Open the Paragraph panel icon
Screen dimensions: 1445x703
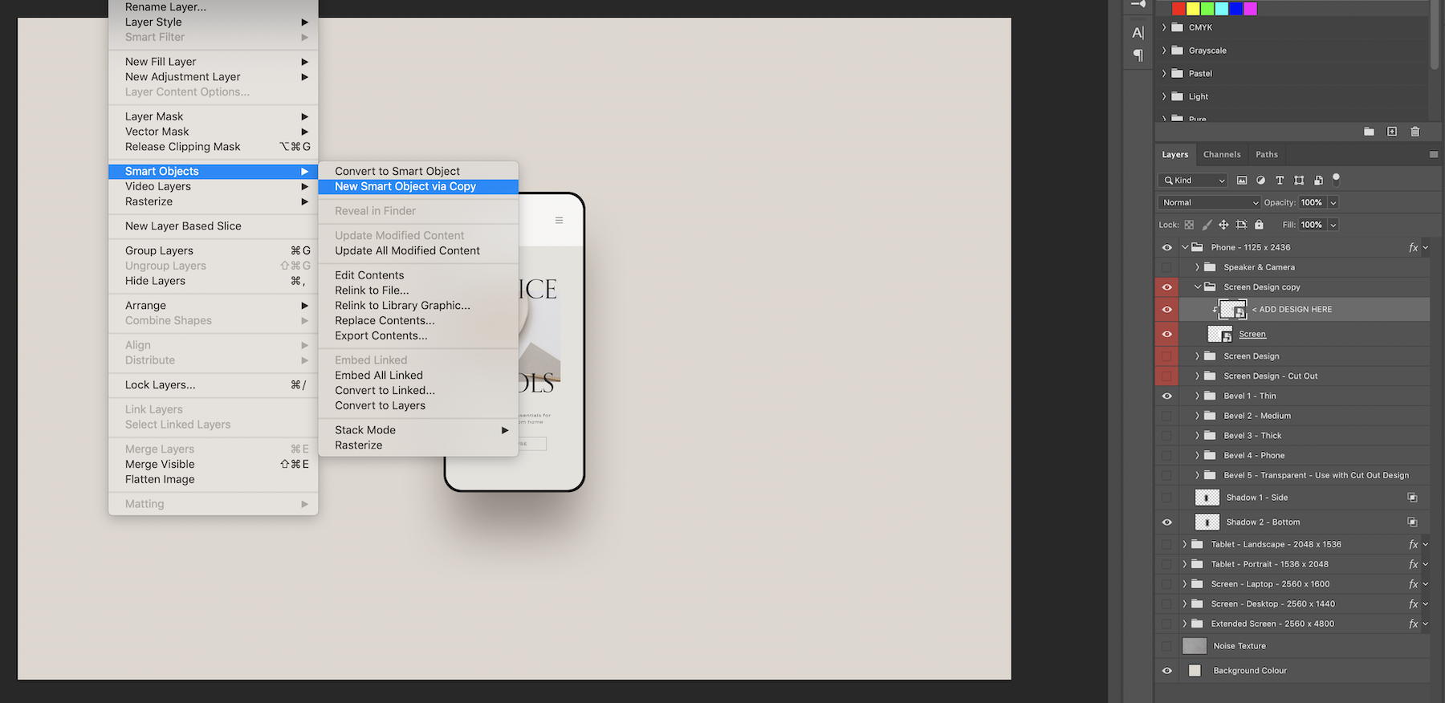click(x=1138, y=55)
